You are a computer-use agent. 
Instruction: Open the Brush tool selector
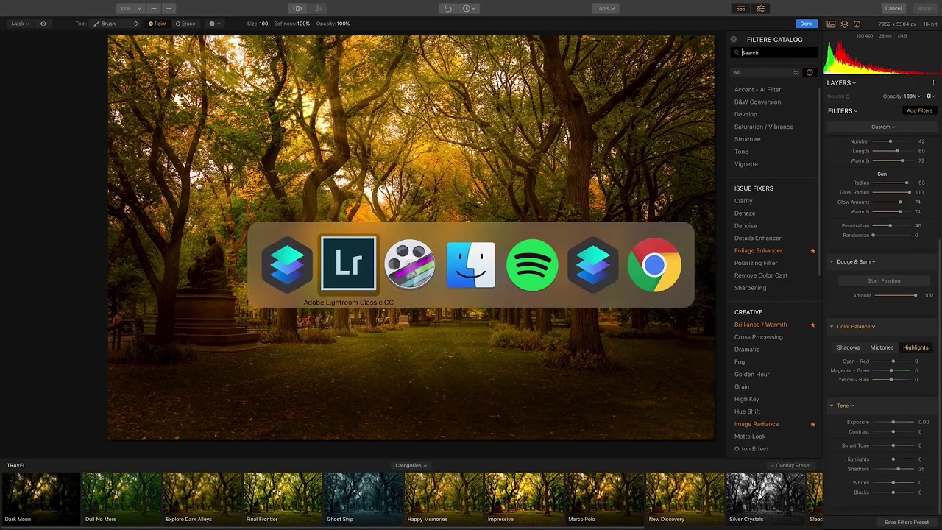116,24
